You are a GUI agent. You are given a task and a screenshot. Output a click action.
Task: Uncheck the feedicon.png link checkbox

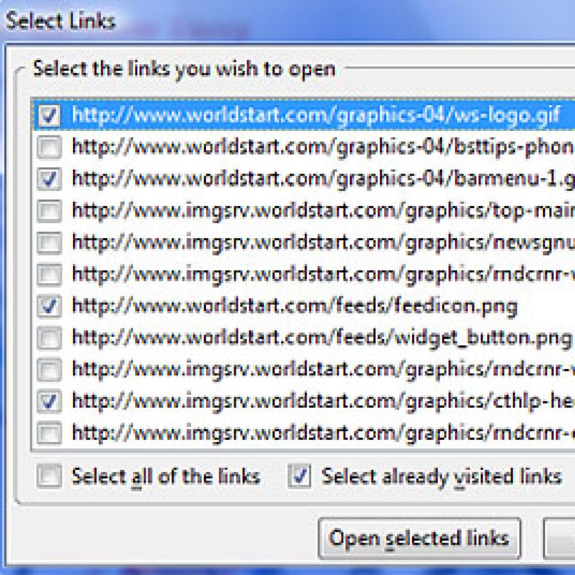(x=49, y=306)
